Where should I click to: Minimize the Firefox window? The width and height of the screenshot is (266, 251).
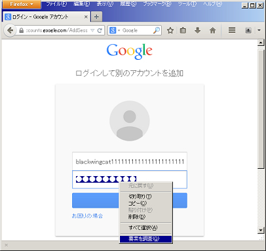coord(245,5)
